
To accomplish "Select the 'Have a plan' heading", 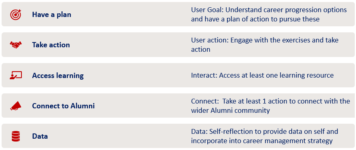I will [52, 15].
